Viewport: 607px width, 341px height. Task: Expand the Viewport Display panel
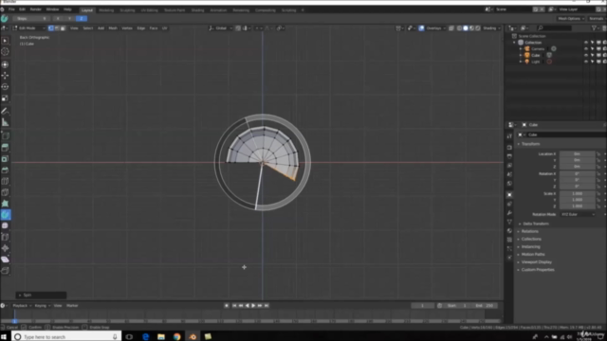(536, 262)
